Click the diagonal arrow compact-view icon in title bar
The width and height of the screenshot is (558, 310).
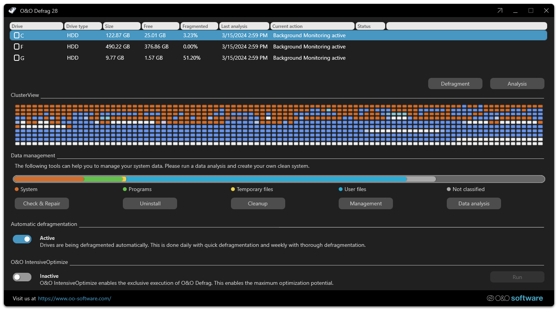click(500, 11)
